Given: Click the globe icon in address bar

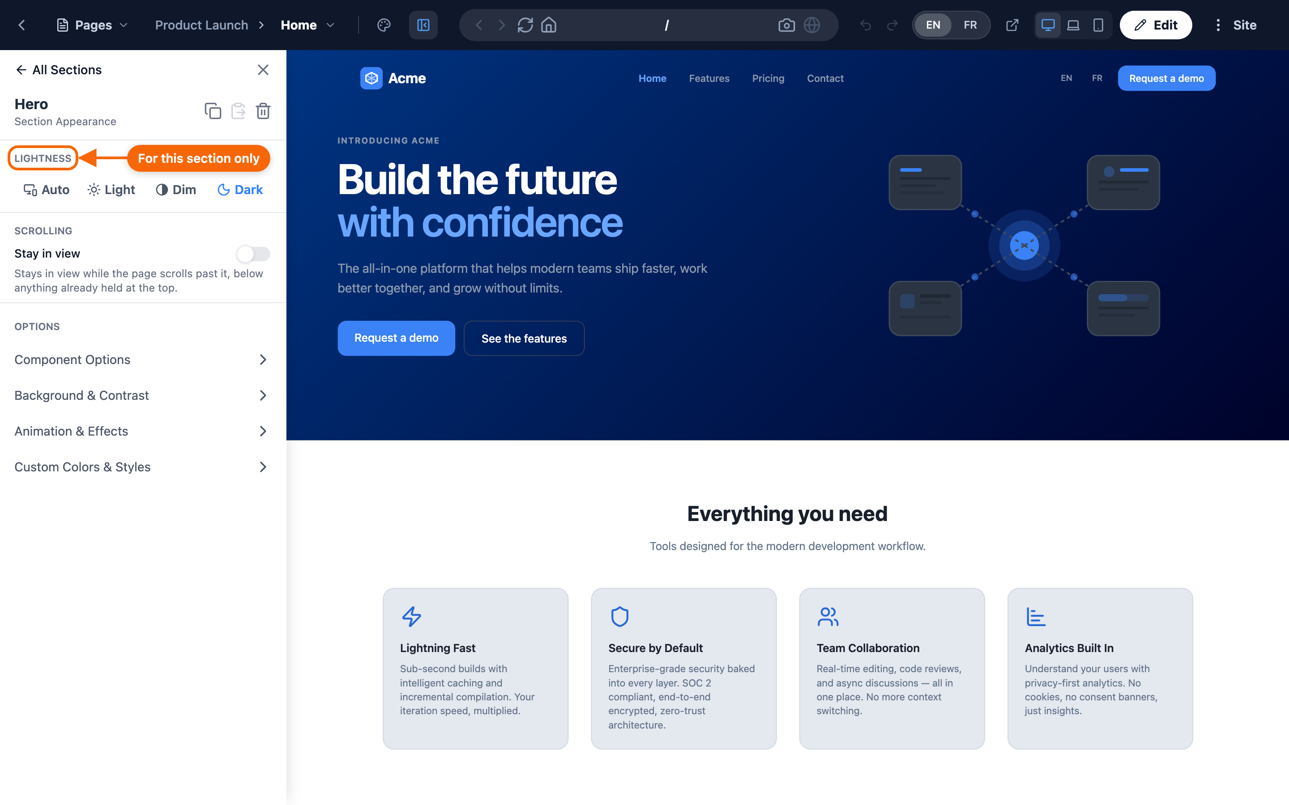Looking at the screenshot, I should (812, 25).
